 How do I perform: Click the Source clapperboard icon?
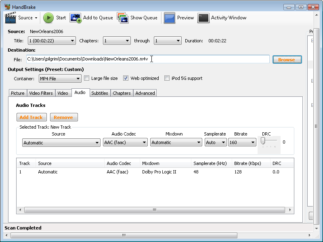pos(10,18)
